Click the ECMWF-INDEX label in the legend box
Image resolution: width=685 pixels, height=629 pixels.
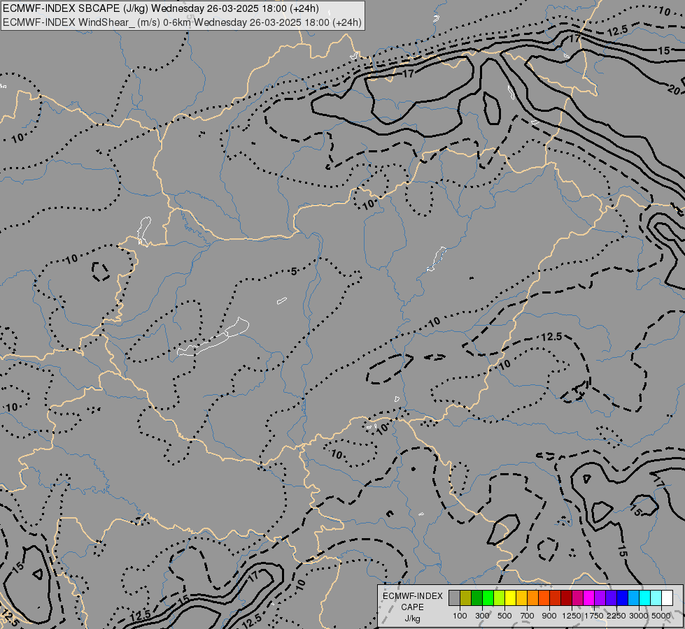[412, 596]
